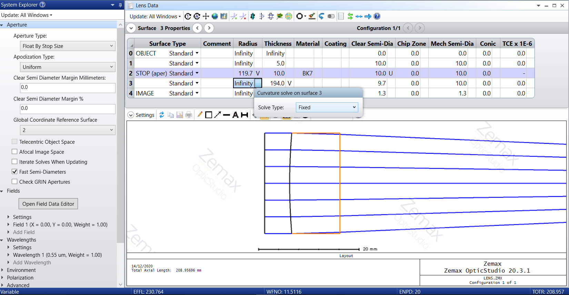
Task: Click the printer icon in layout toolbar
Action: (x=189, y=115)
